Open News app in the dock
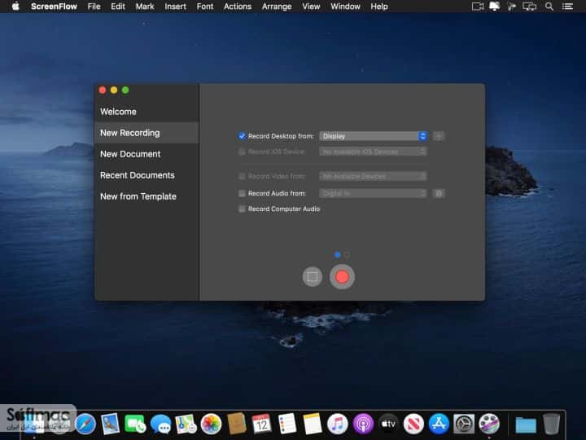This screenshot has height=440, width=586. (413, 424)
